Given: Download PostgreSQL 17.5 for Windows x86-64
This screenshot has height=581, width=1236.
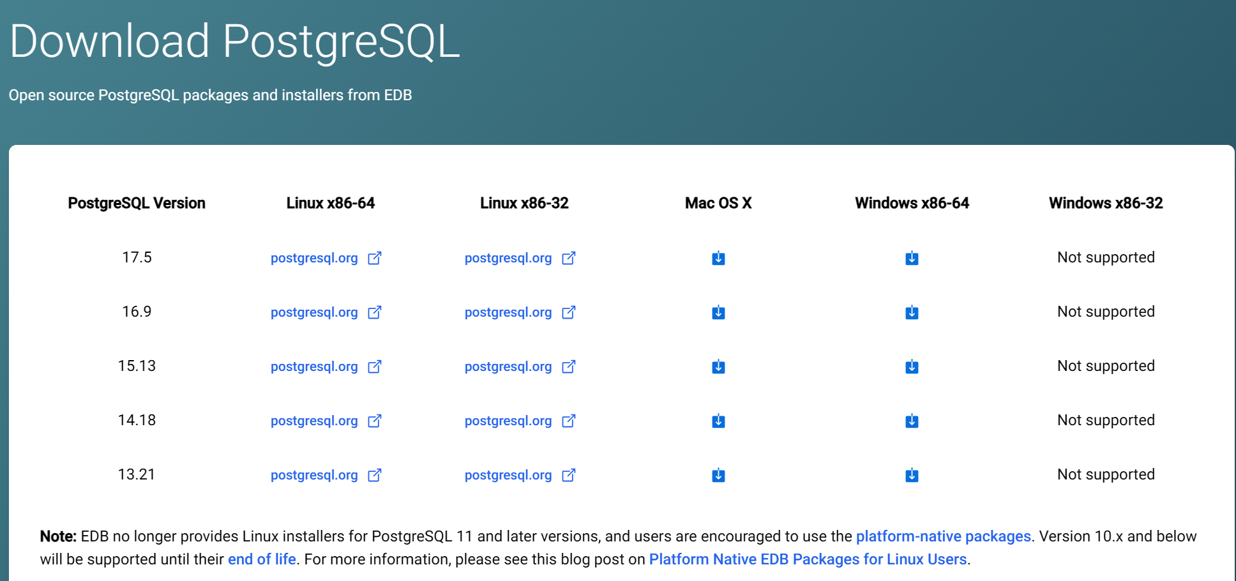Looking at the screenshot, I should click(x=912, y=258).
